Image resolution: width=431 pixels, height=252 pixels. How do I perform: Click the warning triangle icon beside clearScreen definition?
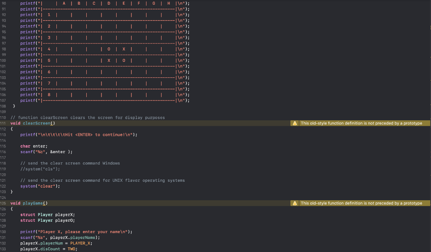[x=295, y=123]
